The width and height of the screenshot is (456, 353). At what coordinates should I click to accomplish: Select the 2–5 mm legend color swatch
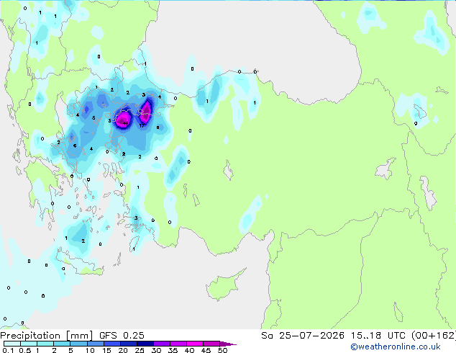coord(62,344)
